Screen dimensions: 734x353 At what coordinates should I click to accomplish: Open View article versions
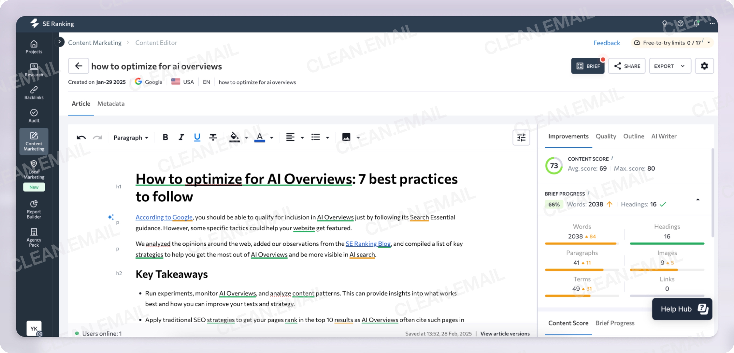tap(505, 333)
